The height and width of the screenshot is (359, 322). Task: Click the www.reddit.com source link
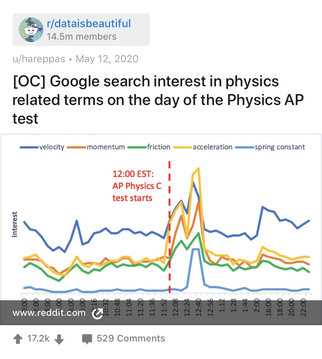tap(49, 313)
